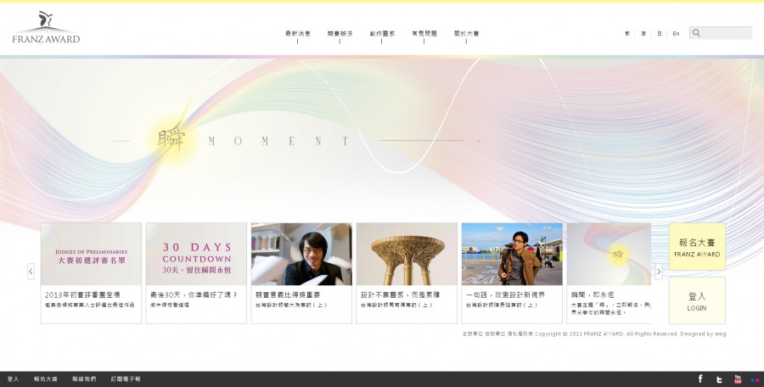This screenshot has width=764, height=387.
Task: Open the Twitter icon in footer
Action: [x=719, y=379]
